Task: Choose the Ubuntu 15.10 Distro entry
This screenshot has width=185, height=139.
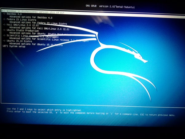Action: coord(18,41)
